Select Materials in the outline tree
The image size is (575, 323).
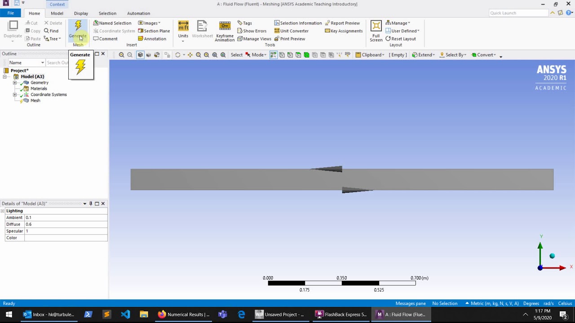click(x=39, y=89)
